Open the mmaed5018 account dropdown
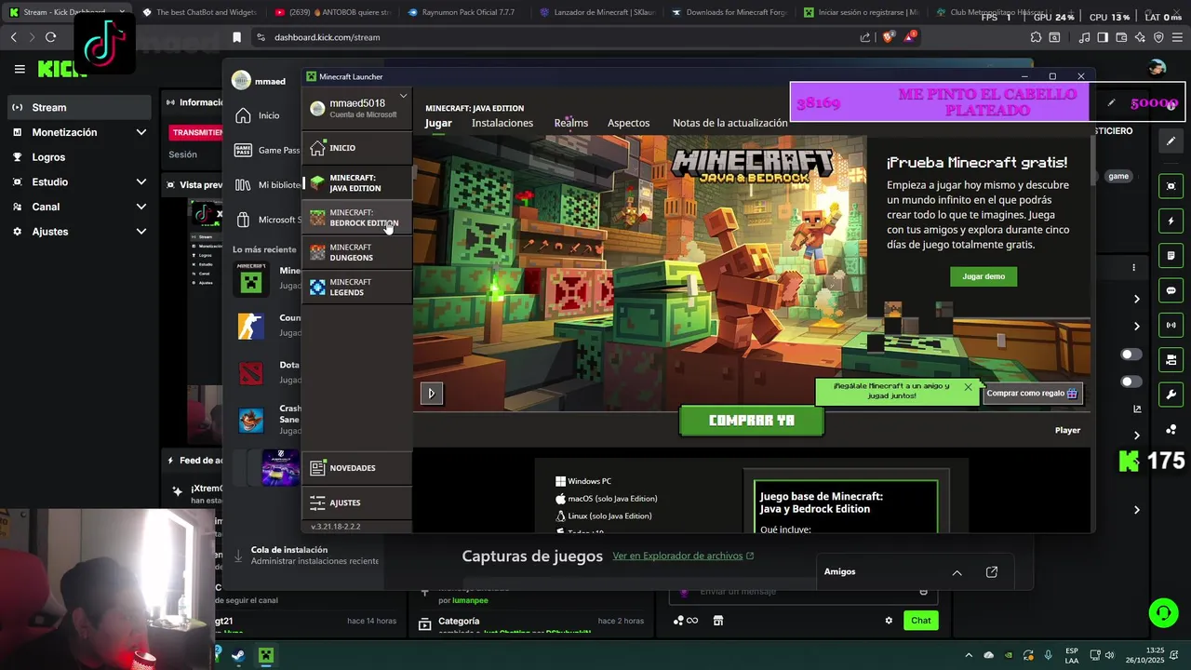 357,108
